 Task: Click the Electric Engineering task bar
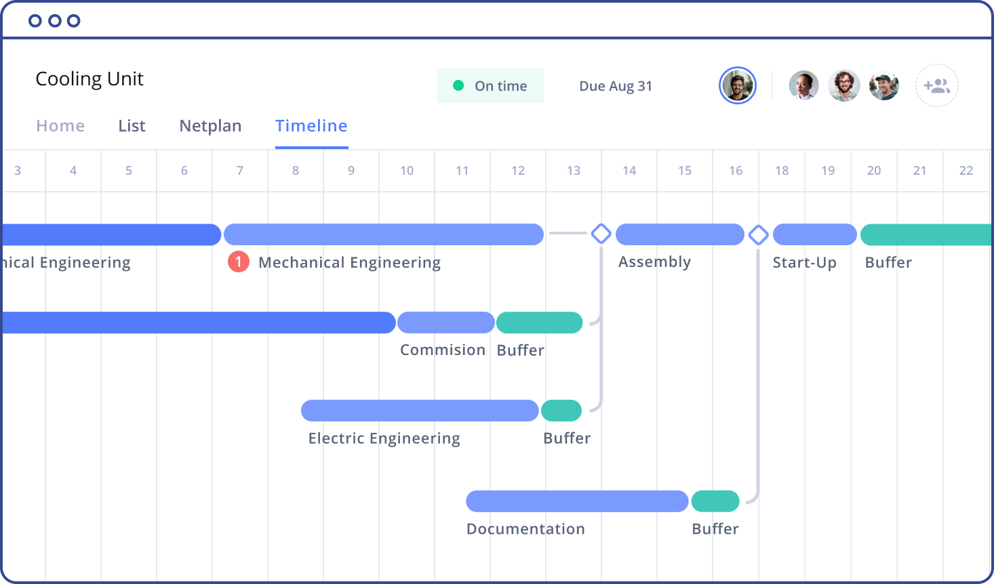click(x=419, y=411)
